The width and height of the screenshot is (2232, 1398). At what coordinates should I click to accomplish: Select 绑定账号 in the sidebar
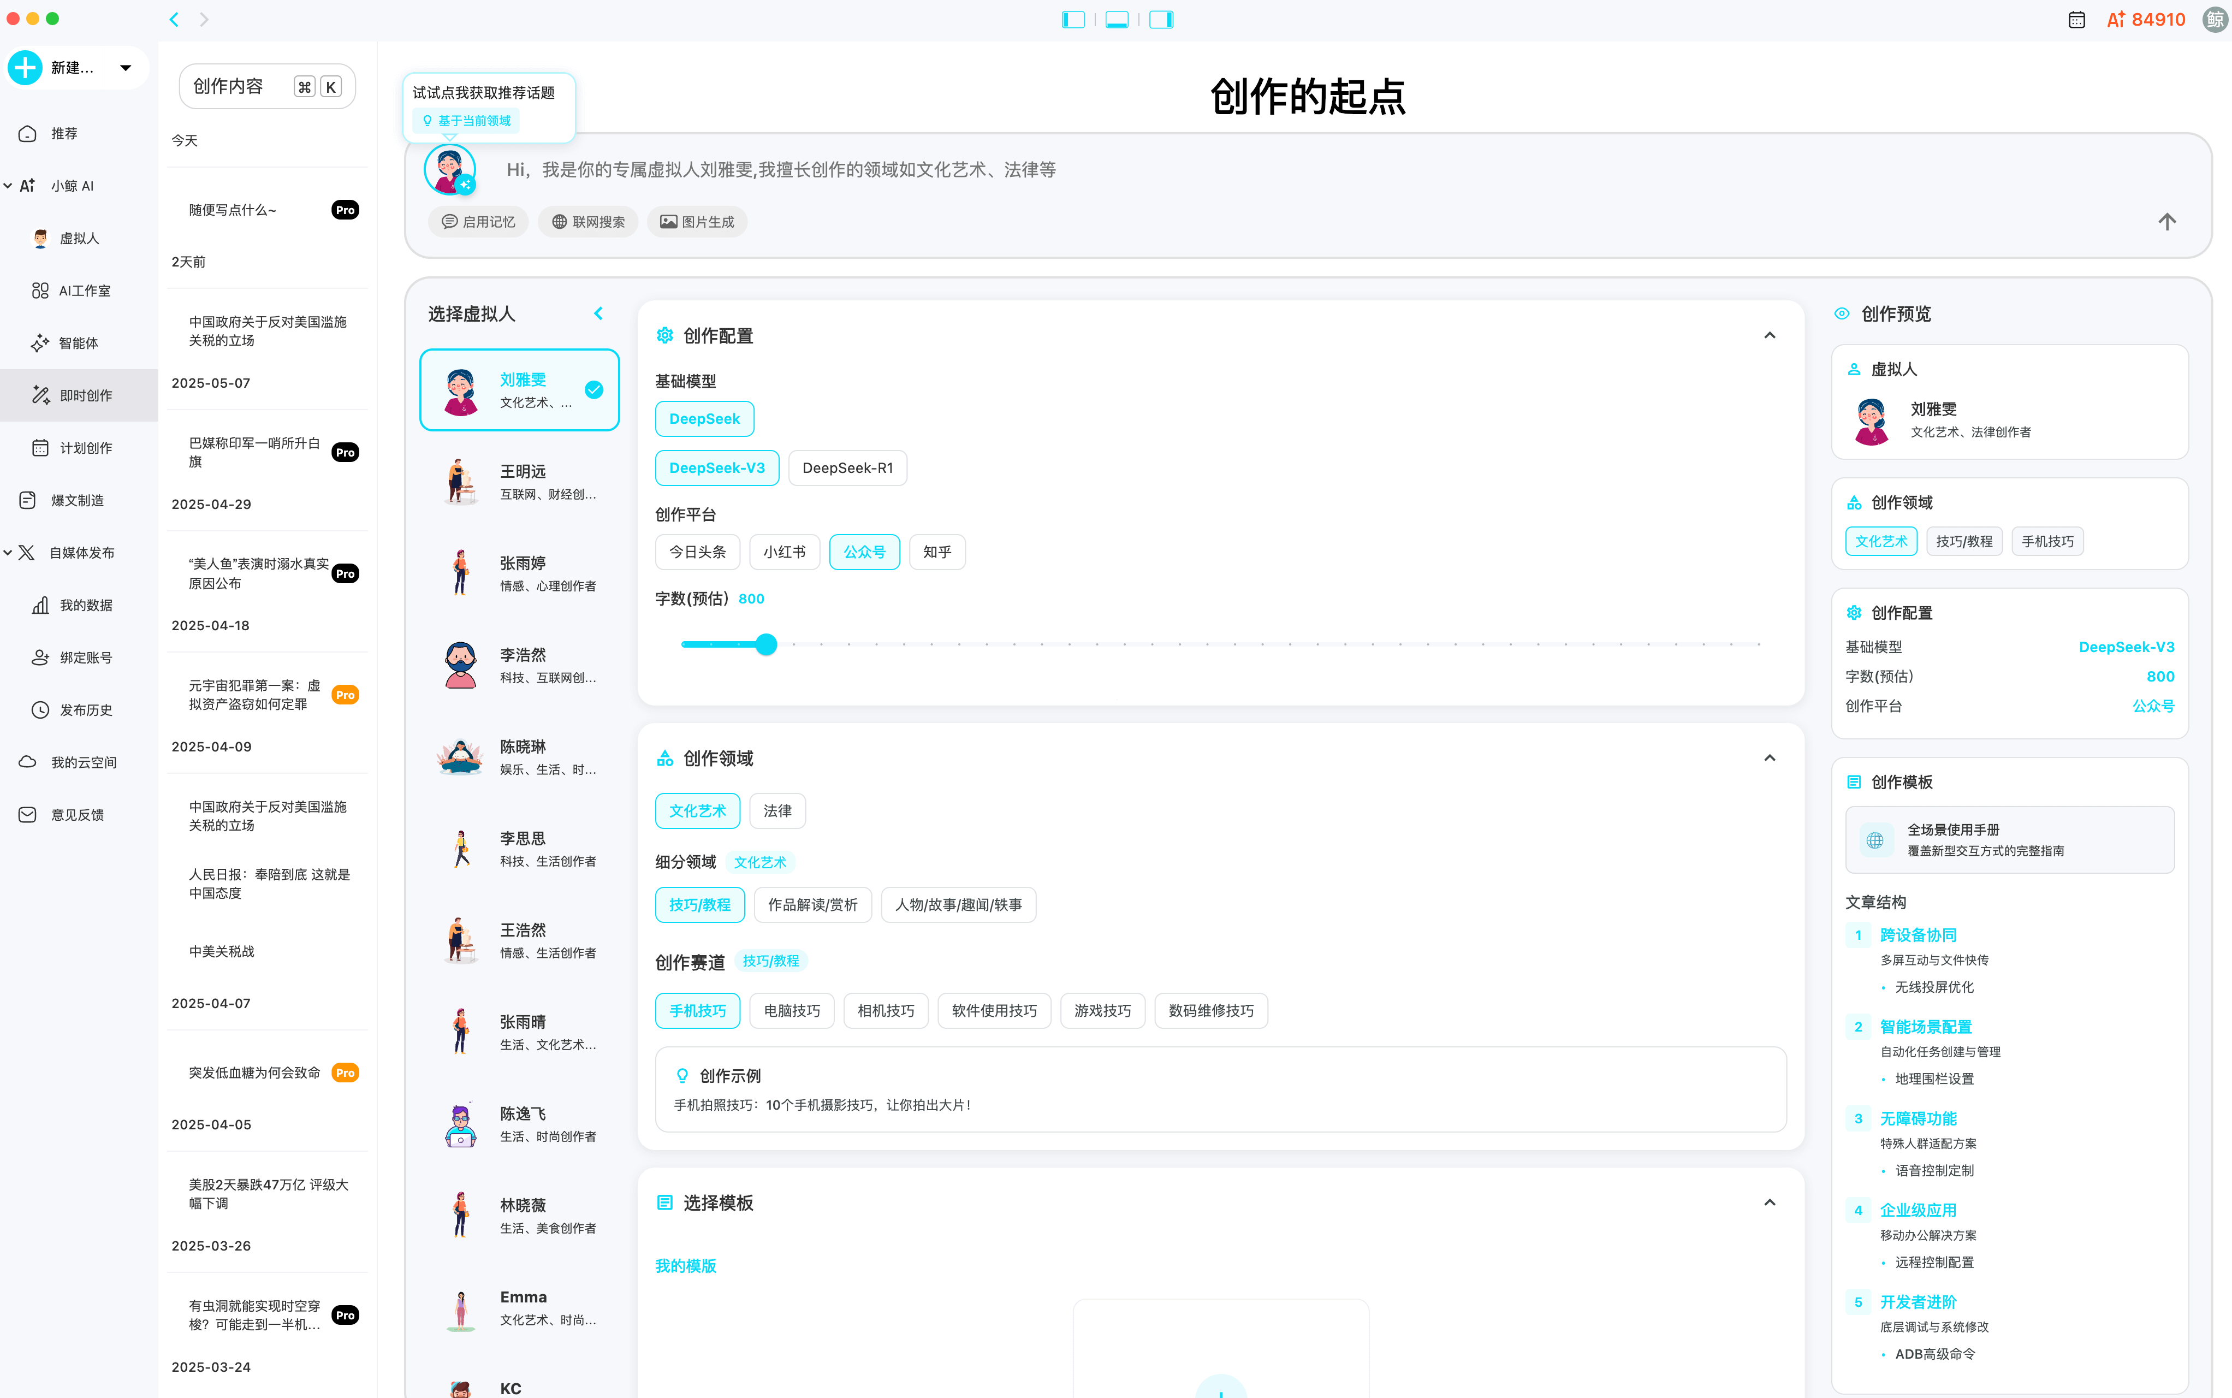tap(85, 656)
